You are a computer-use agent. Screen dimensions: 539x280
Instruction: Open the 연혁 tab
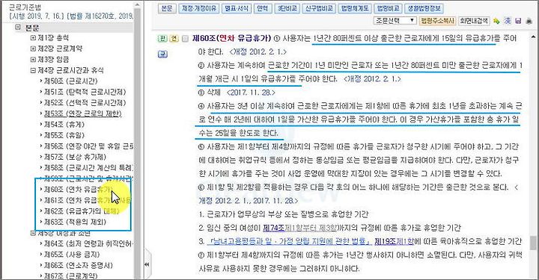click(263, 8)
